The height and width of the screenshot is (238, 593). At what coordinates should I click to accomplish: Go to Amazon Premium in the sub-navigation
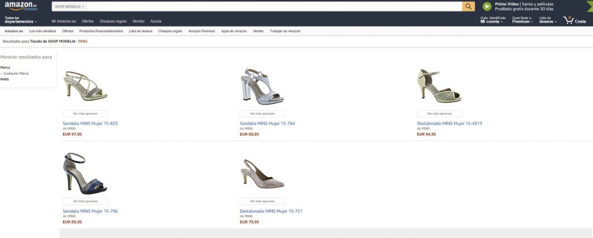(202, 31)
